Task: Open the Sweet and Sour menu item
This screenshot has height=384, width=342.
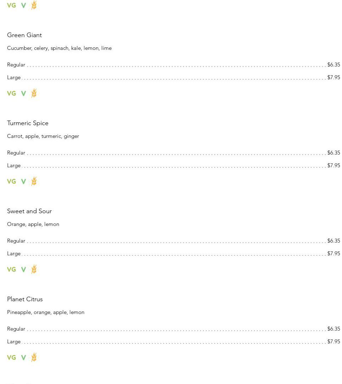Action: (29, 211)
